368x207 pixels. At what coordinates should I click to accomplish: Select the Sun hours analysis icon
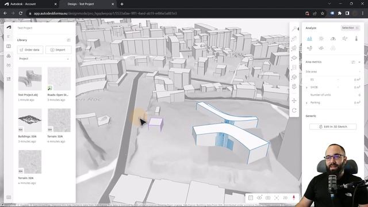(x=321, y=39)
